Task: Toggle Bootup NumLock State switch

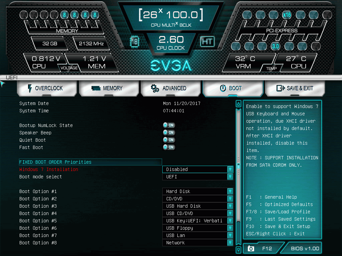Action: click(169, 125)
